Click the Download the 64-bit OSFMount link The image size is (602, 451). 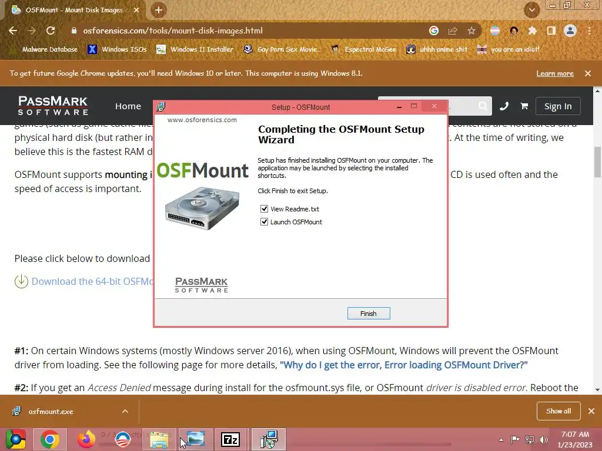tap(92, 281)
